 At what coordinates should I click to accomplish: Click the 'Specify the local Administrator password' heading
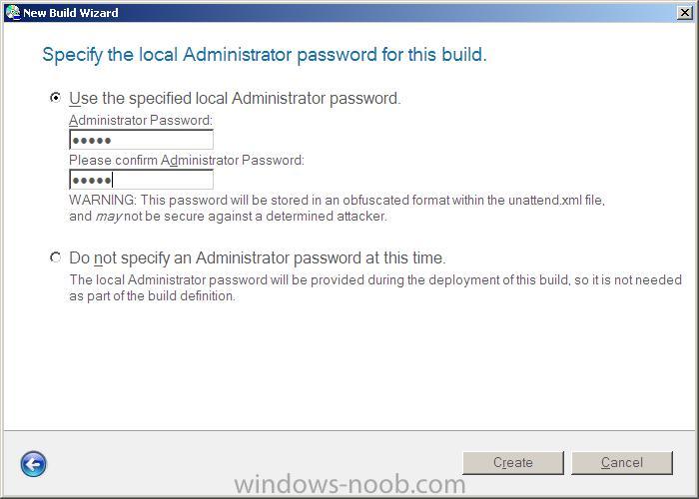click(265, 55)
